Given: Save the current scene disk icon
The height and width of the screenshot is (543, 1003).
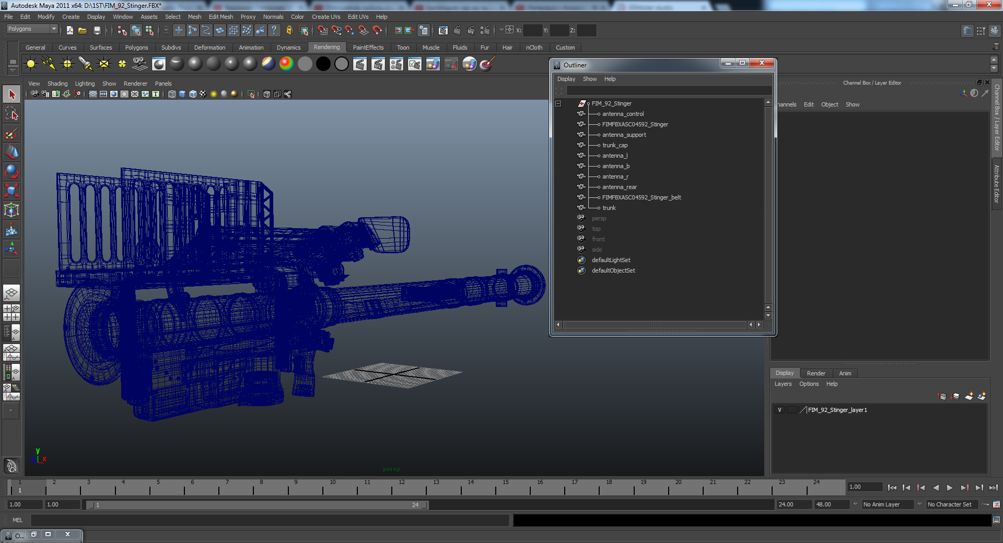Looking at the screenshot, I should pos(97,30).
